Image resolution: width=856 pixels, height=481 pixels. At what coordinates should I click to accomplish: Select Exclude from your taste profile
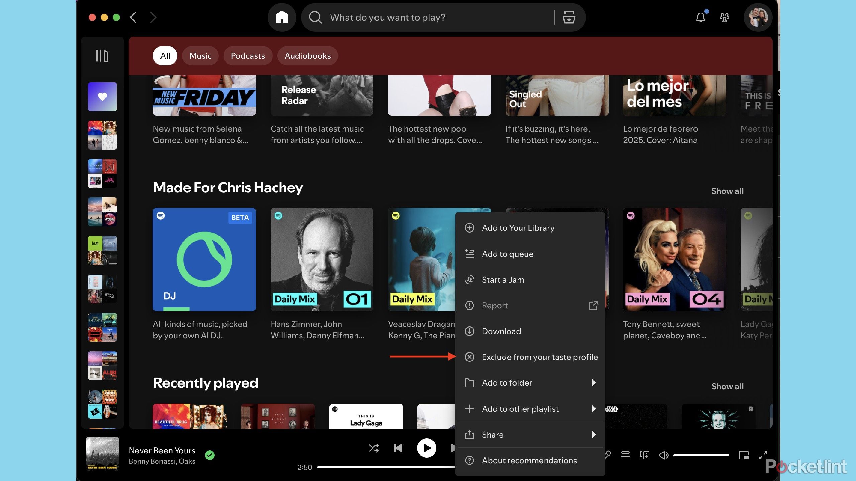(x=530, y=357)
